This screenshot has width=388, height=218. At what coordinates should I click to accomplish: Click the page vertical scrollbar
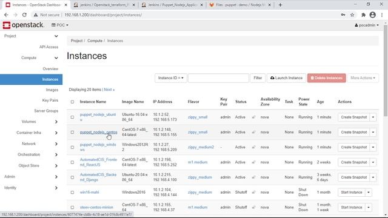[x=386, y=70]
